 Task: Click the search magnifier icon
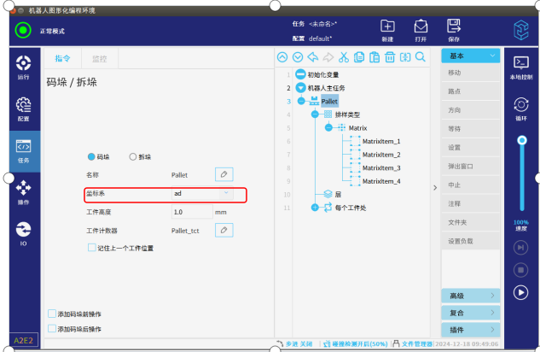click(420, 58)
